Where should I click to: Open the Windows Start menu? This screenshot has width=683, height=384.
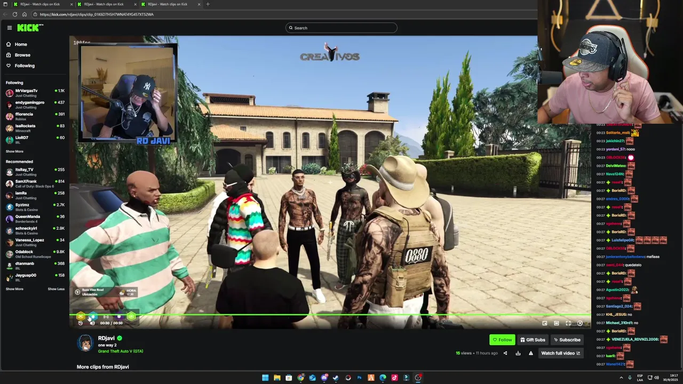coord(265,378)
